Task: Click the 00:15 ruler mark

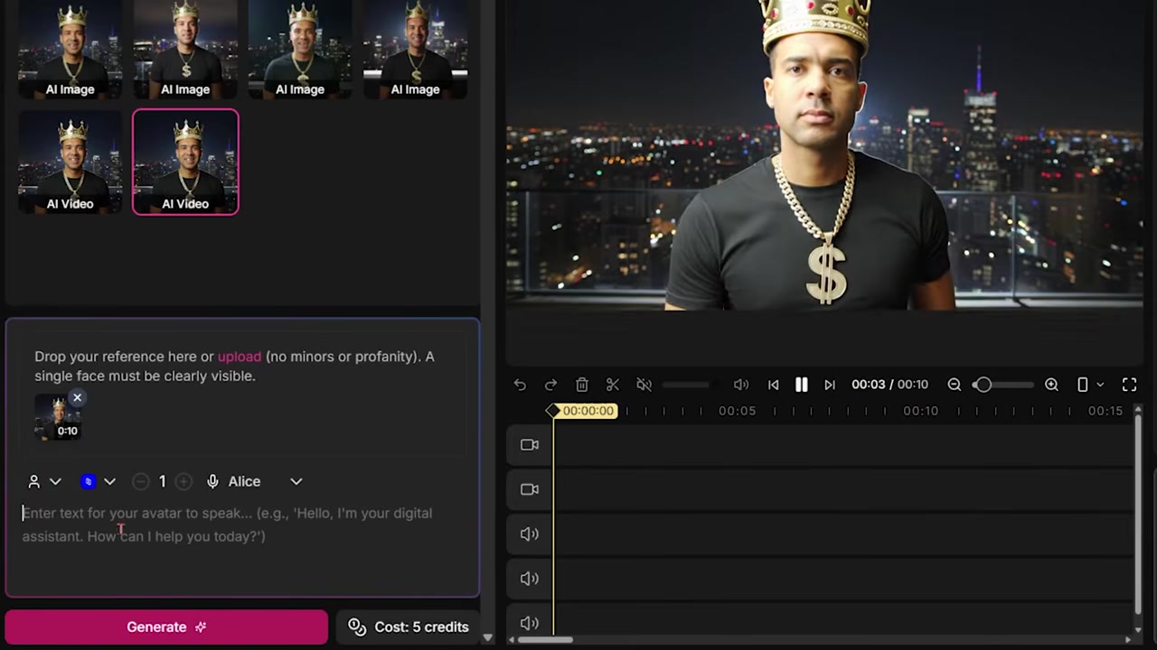Action: click(1105, 411)
